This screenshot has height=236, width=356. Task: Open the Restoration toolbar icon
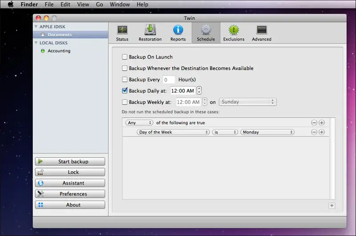(x=150, y=30)
